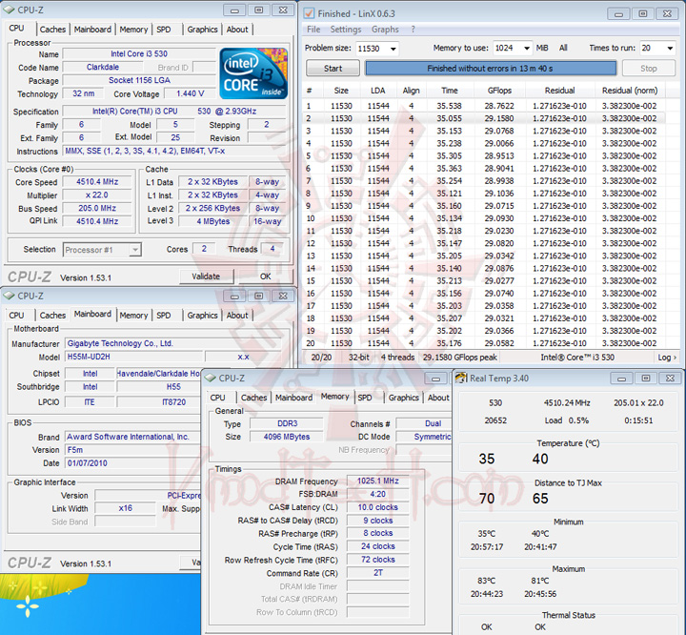The height and width of the screenshot is (635, 686).
Task: Click the memory Size field 4096 MBytes
Action: pos(287,437)
